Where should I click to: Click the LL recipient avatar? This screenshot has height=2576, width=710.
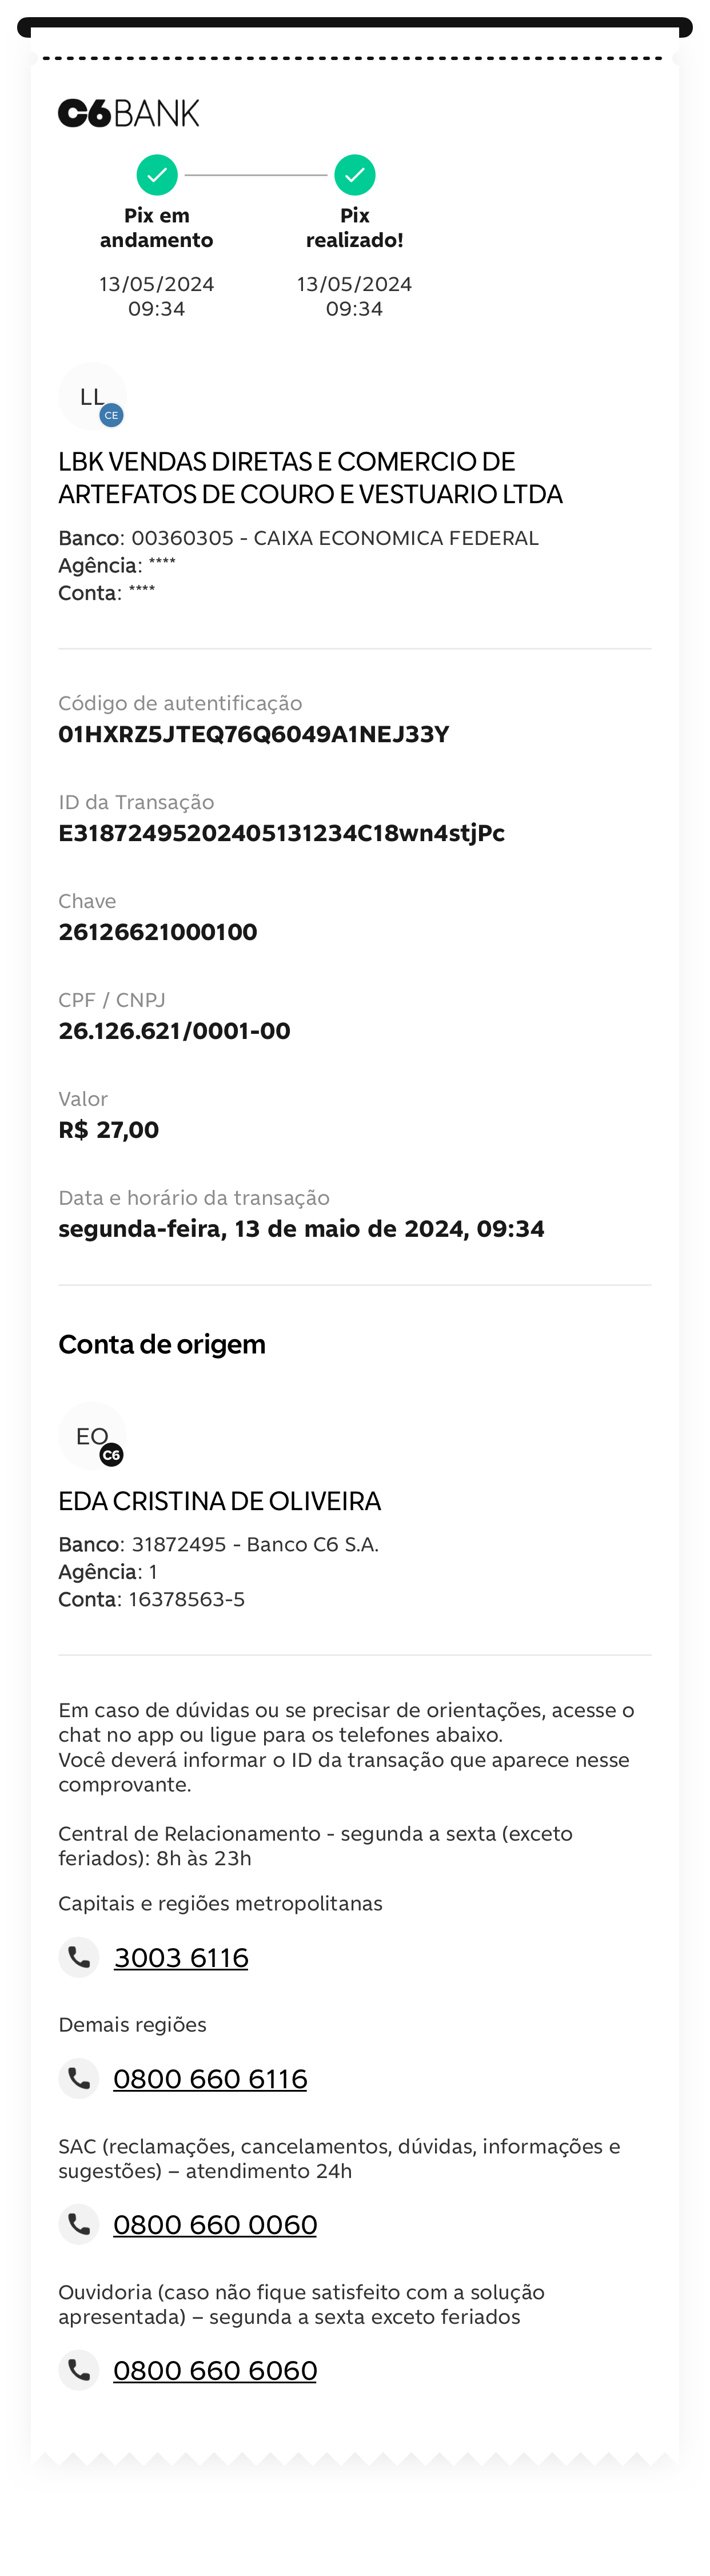pos(92,396)
